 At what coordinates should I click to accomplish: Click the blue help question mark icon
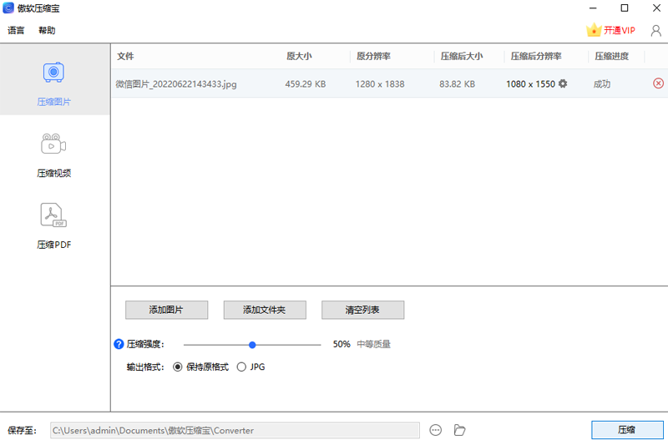[x=119, y=344]
